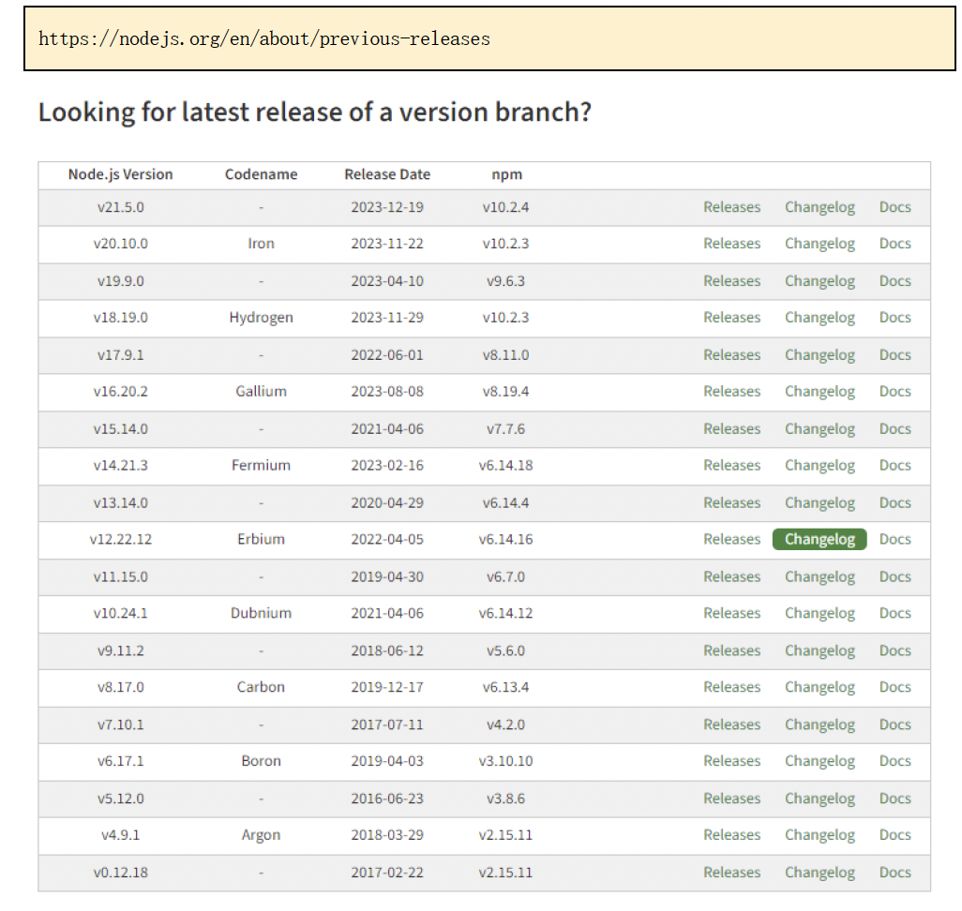Open Docs for v15.14.0
The image size is (962, 911).
[894, 429]
